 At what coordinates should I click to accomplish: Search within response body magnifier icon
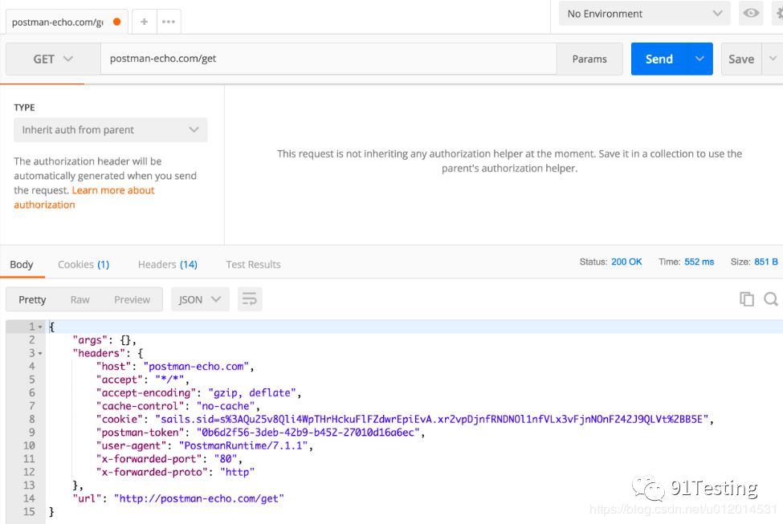[771, 299]
